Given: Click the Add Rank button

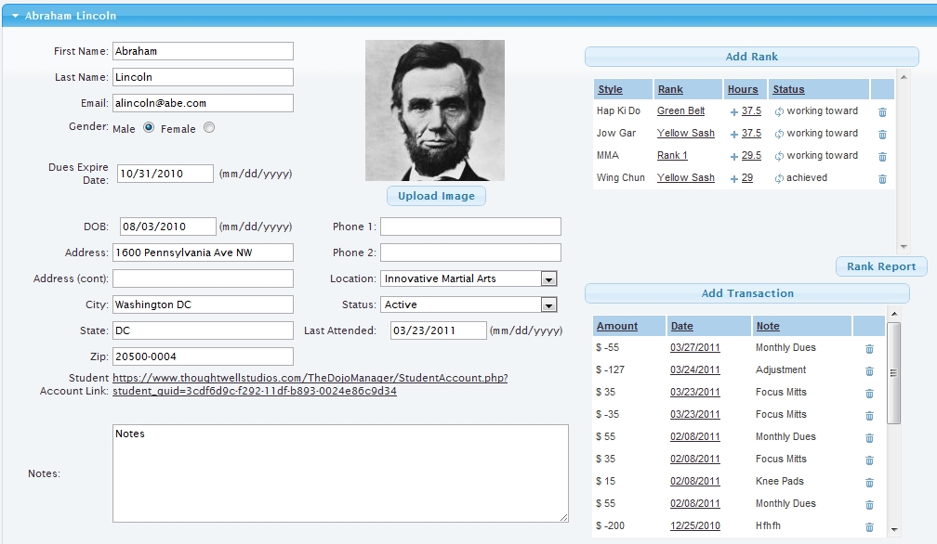Looking at the screenshot, I should click(x=752, y=57).
